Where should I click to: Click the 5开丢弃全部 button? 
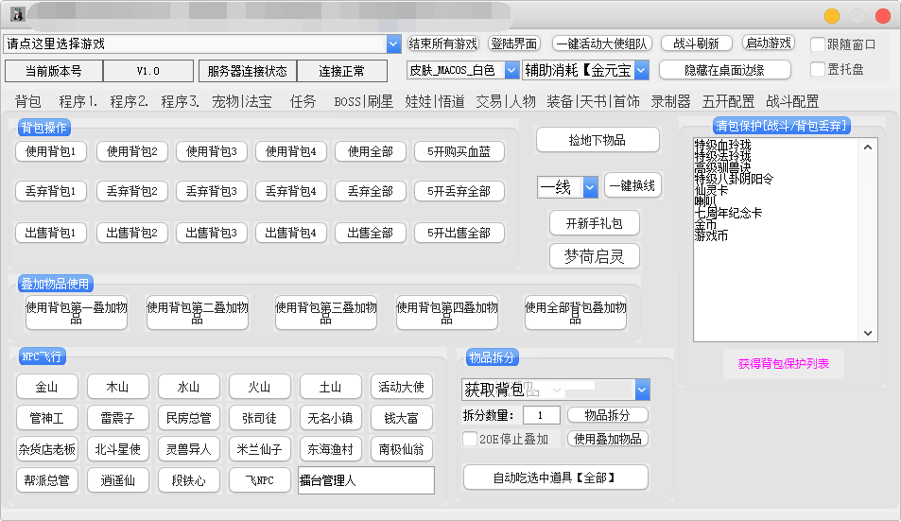click(459, 191)
